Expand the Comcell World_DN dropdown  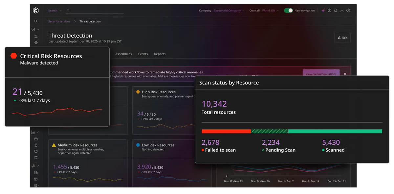click(x=270, y=10)
